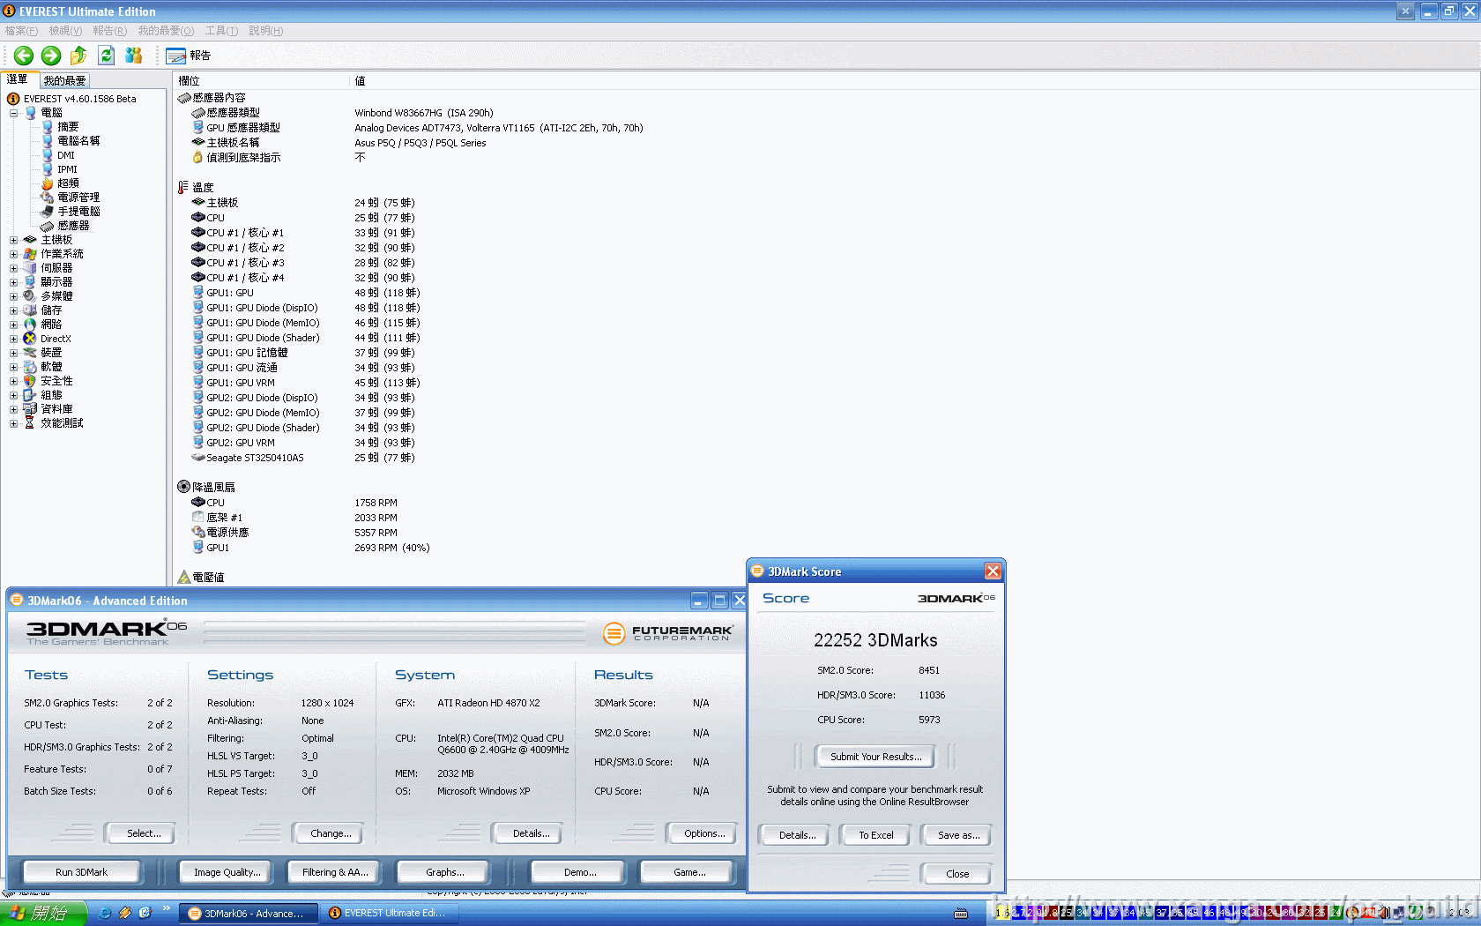
Task: Click the GPU1: GPU VRM sensor row
Action: coord(306,383)
